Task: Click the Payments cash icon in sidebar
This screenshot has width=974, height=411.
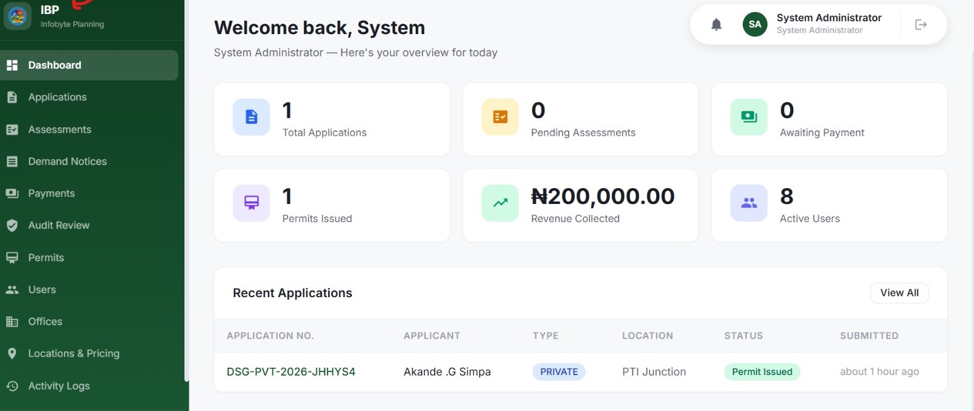Action: 12,194
